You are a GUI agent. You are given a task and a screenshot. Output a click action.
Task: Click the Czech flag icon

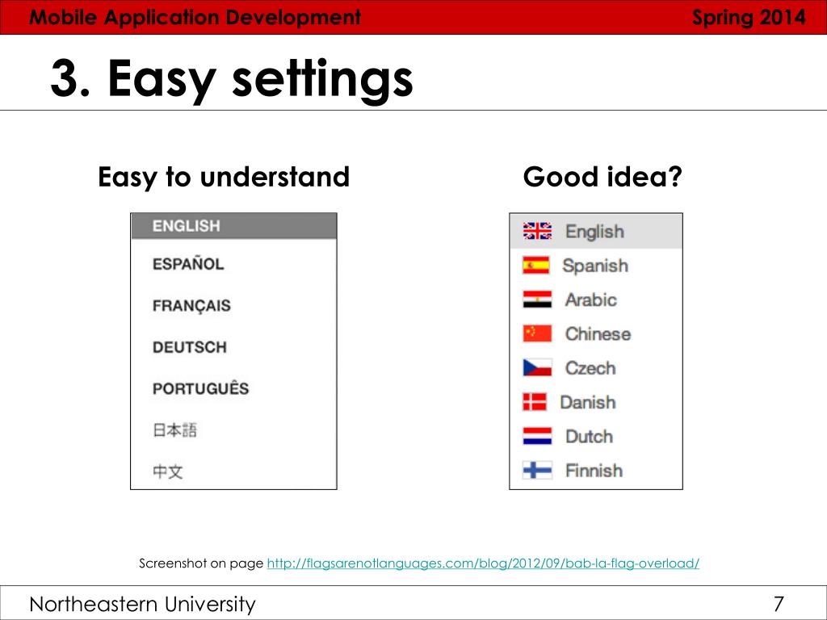coord(537,367)
